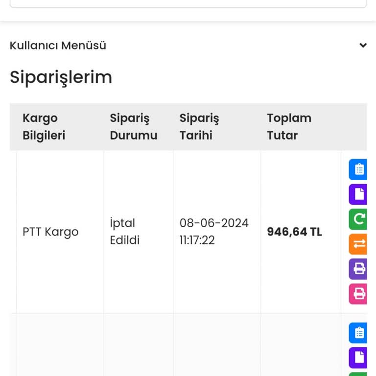Click the Sipariş Durumu column header
The width and height of the screenshot is (376, 376).
(133, 127)
